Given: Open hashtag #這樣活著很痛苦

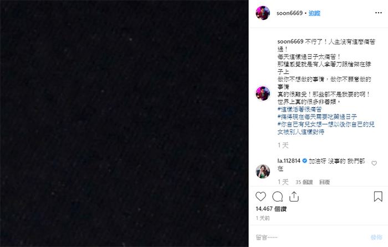Looking at the screenshot, I should [299, 109].
